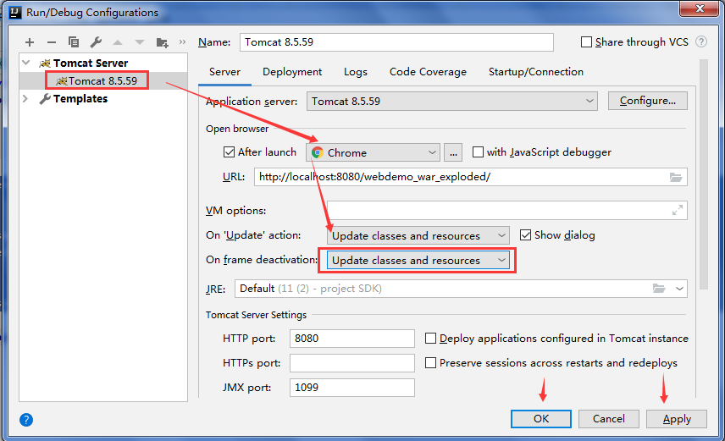Expand the VM options field editor
Viewport: 725px width, 441px height.
point(678,210)
